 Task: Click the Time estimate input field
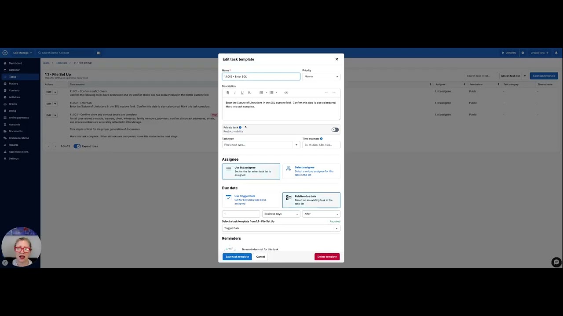point(321,145)
